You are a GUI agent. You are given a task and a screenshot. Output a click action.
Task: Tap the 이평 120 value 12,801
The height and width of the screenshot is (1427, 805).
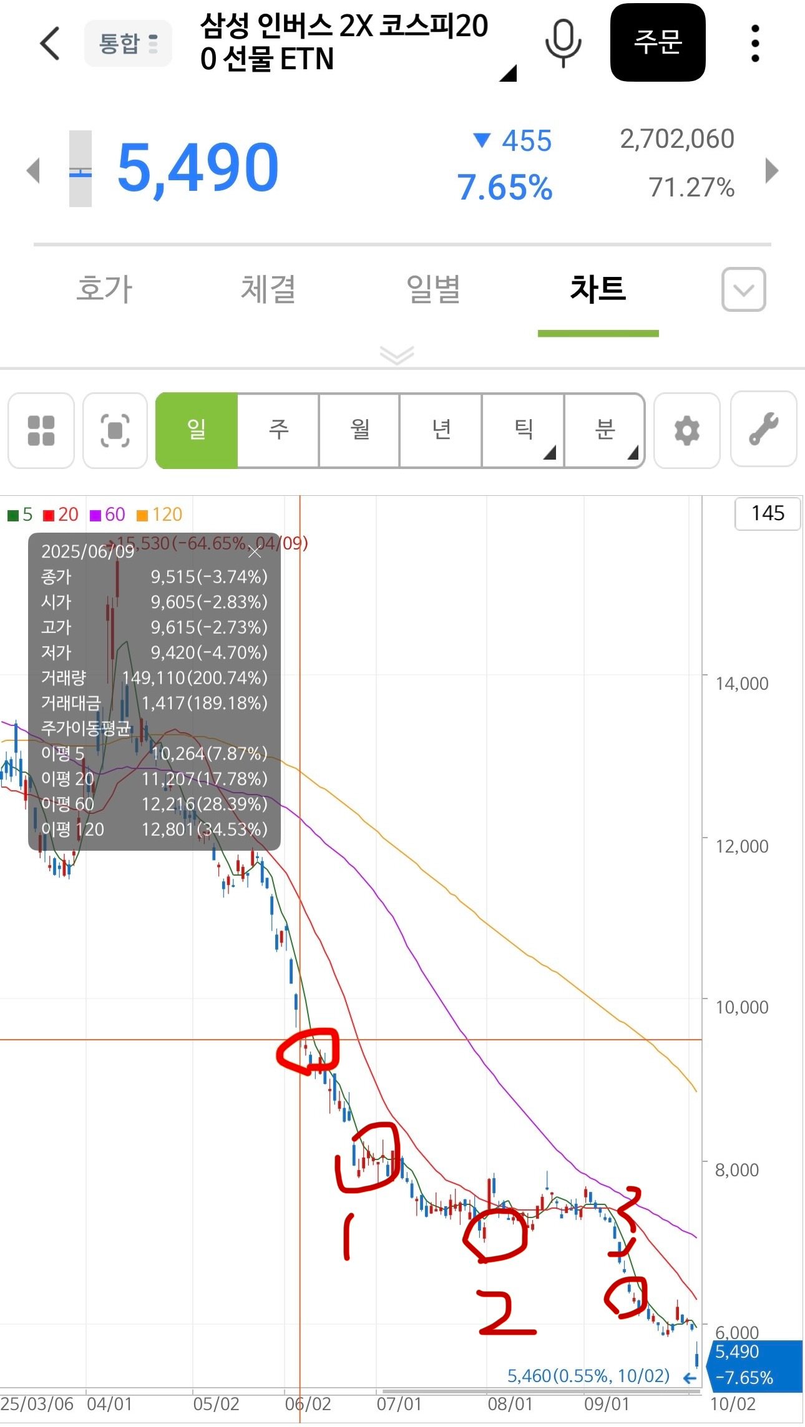(204, 830)
